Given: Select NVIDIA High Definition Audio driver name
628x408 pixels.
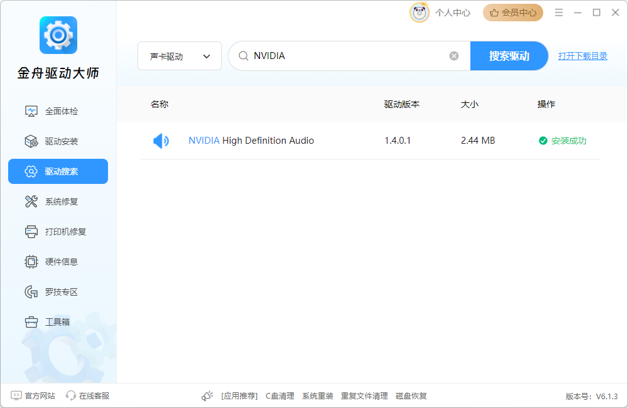Looking at the screenshot, I should [251, 141].
